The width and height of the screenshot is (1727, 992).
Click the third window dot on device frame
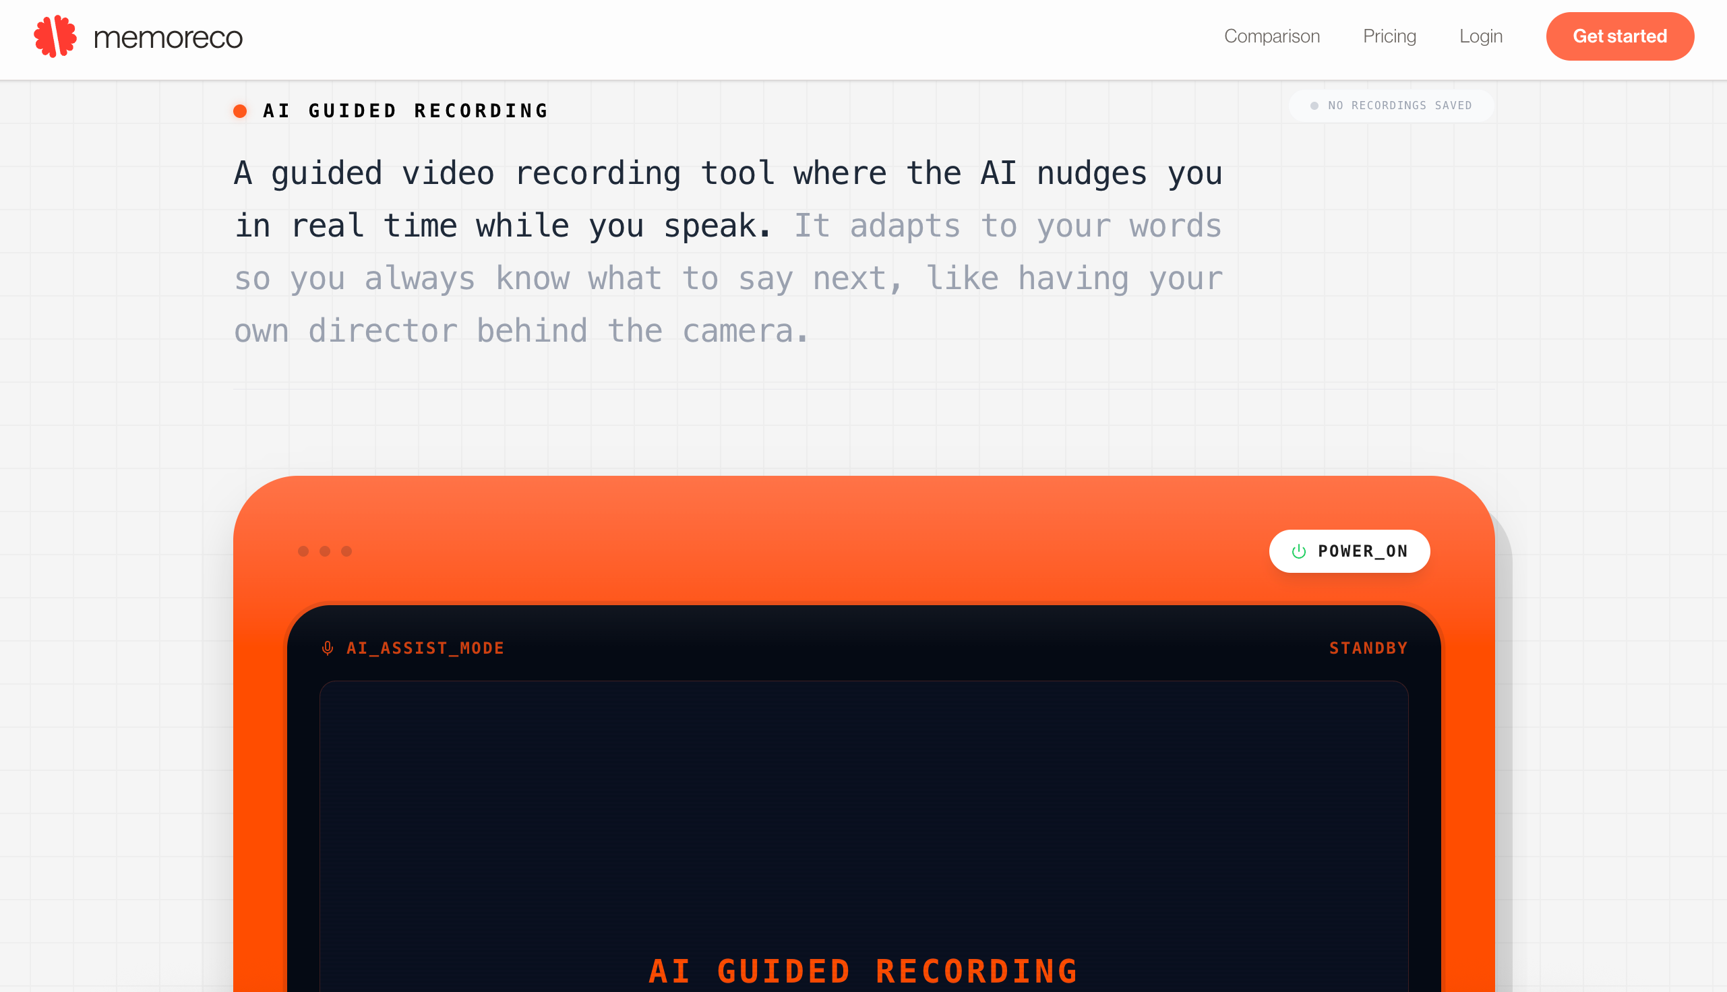coord(346,551)
